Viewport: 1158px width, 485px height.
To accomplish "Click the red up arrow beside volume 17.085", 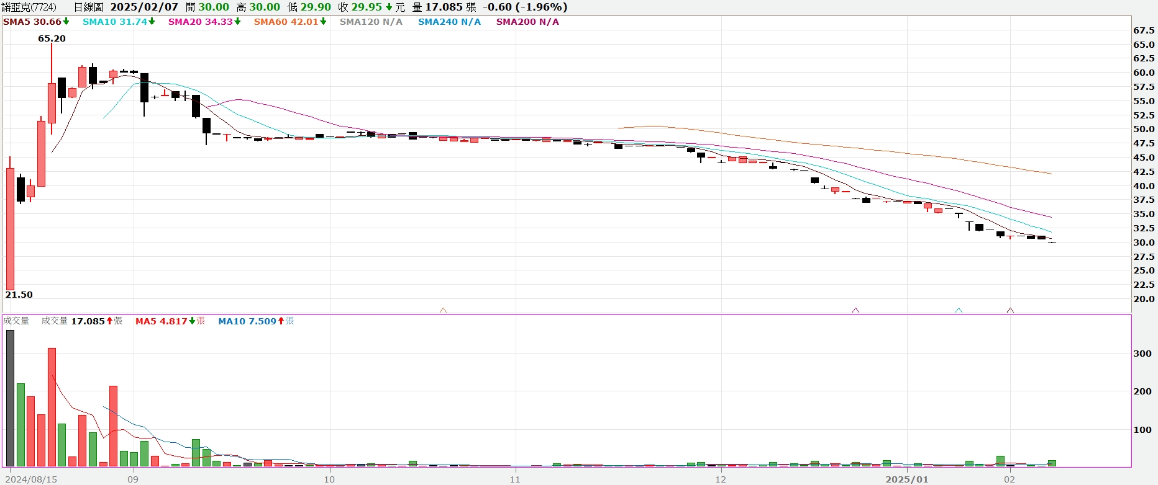I will (x=109, y=321).
